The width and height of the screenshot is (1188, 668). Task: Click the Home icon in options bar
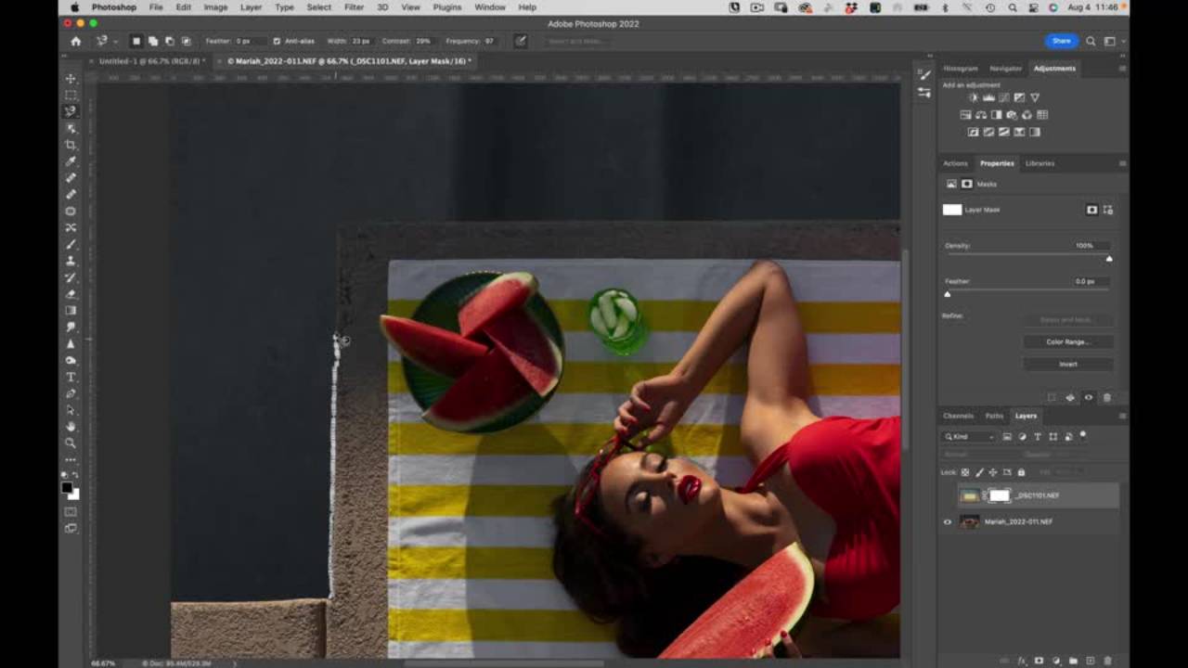point(75,41)
